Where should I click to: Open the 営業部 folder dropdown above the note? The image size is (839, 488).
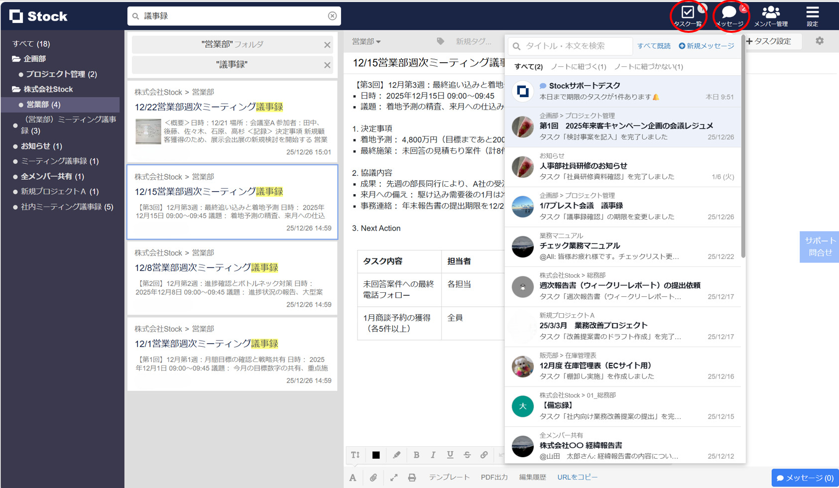367,41
